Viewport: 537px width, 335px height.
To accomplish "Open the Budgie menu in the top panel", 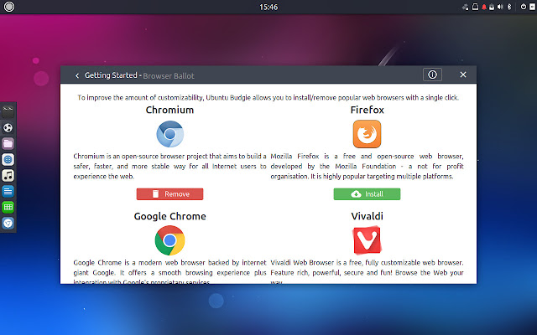I will pyautogui.click(x=9, y=7).
